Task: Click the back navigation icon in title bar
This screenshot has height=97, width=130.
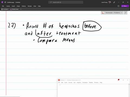Action: pos(5,2)
